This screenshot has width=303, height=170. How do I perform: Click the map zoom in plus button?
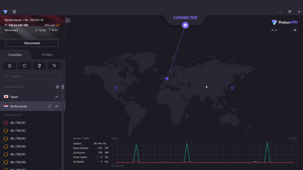point(295,30)
